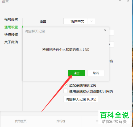Open 关于微信 page
The image size is (133, 127).
click(11, 42)
